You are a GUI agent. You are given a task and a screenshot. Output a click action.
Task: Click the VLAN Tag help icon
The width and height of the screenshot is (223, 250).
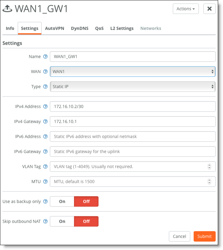[45, 167]
